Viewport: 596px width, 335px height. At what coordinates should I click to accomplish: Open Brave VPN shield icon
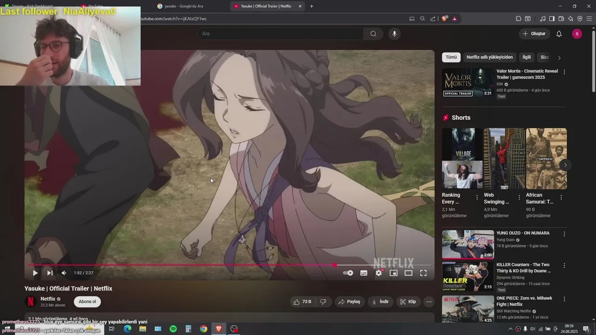point(580,19)
